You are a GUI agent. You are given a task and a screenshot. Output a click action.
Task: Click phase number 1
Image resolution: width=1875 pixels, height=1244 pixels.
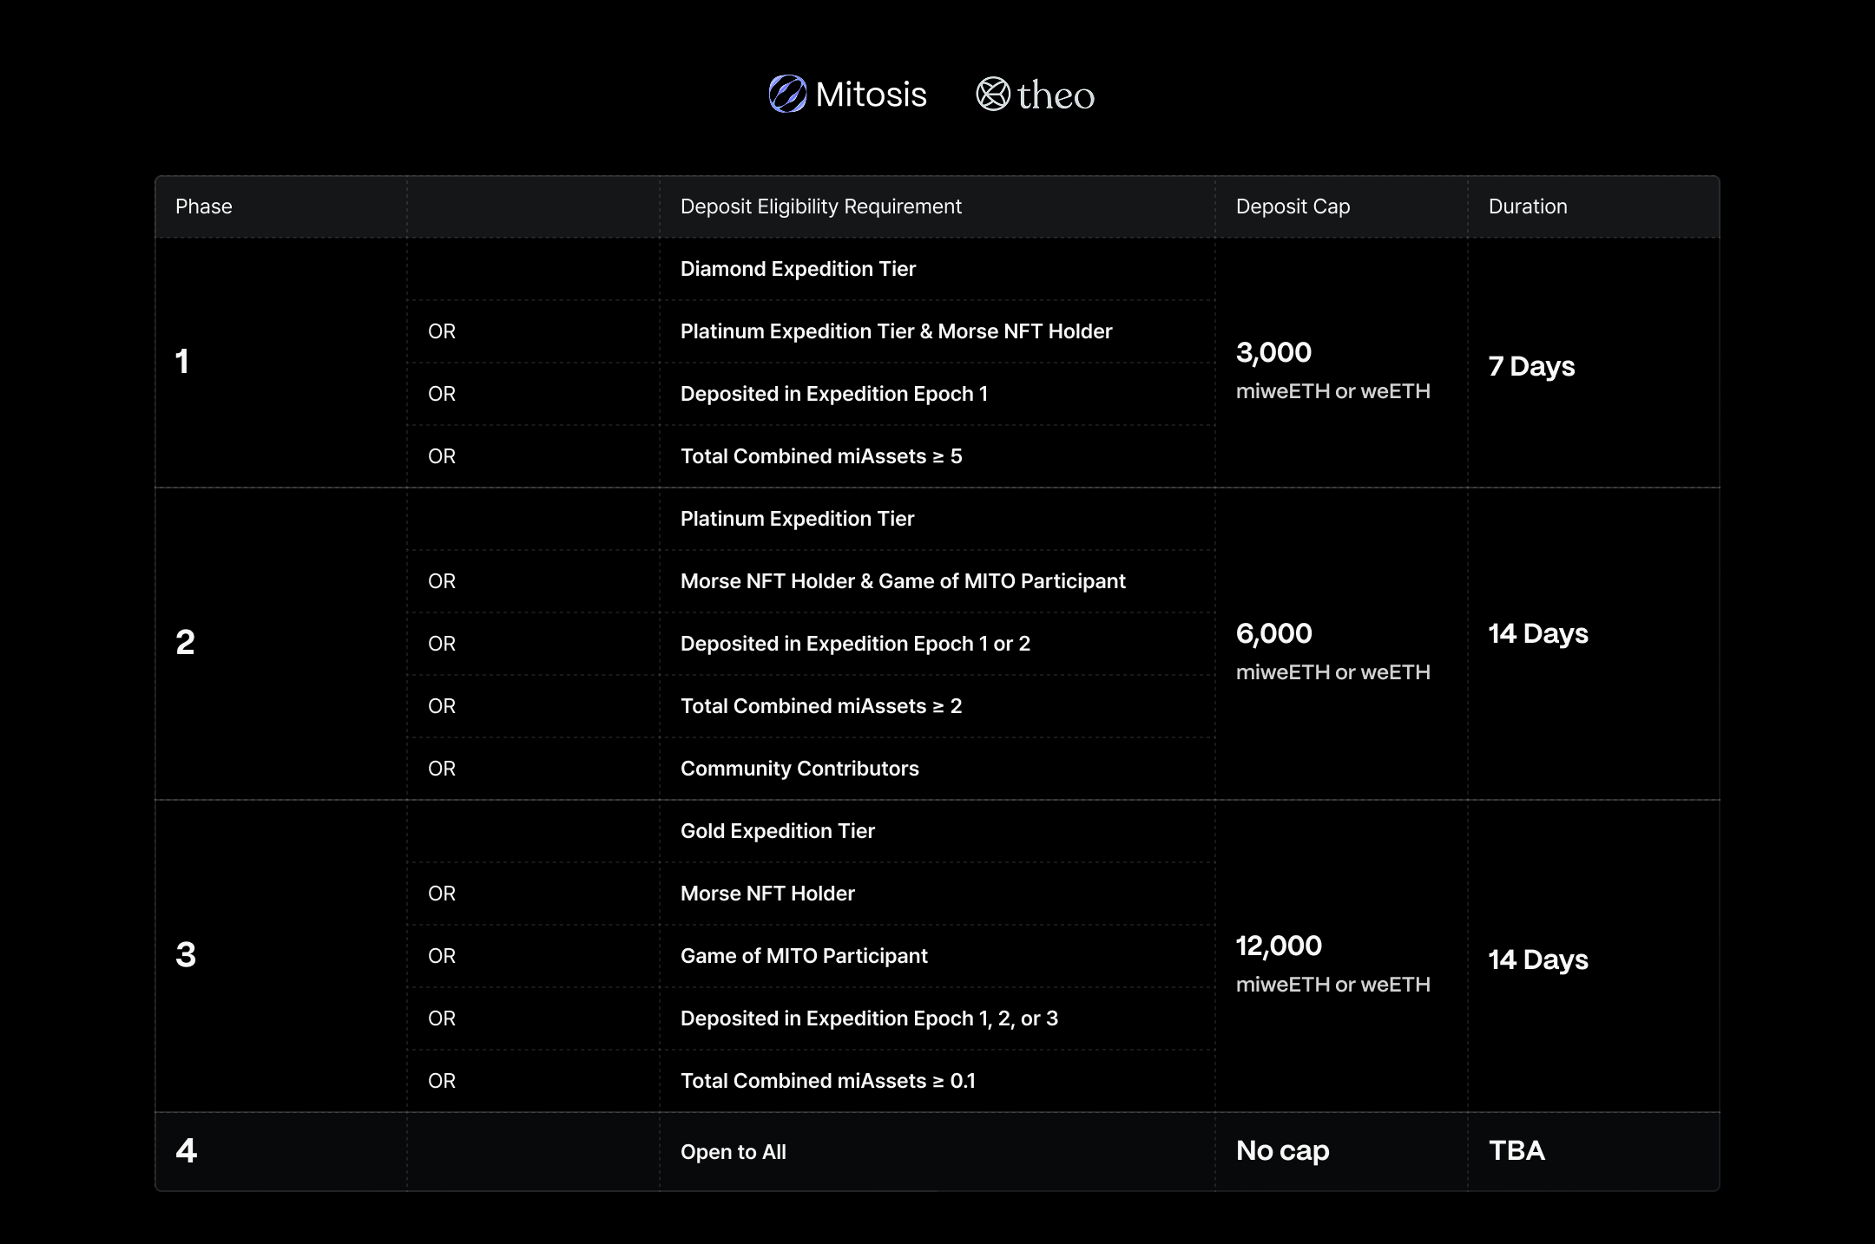182,362
